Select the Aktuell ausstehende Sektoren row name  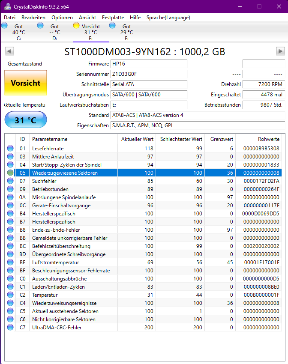(65, 311)
